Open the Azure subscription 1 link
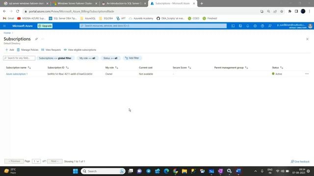 tap(17, 74)
